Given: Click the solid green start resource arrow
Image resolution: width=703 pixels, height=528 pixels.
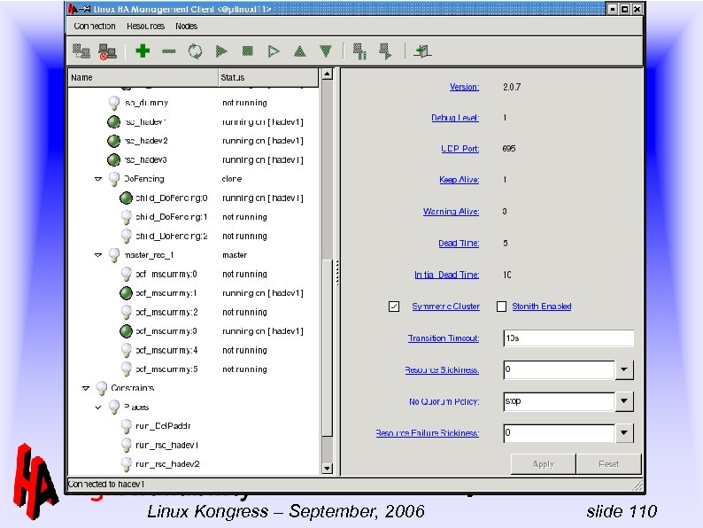Looking at the screenshot, I should (221, 51).
